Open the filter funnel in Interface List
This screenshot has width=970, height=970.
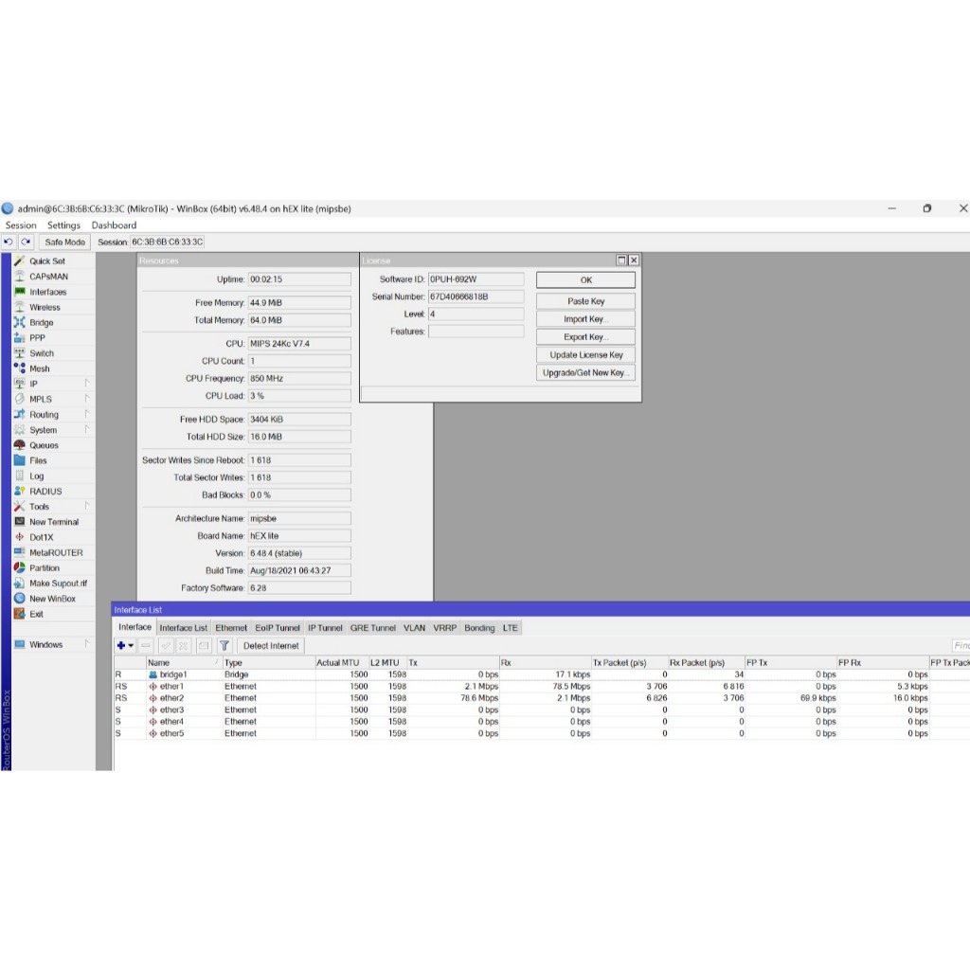coord(225,646)
